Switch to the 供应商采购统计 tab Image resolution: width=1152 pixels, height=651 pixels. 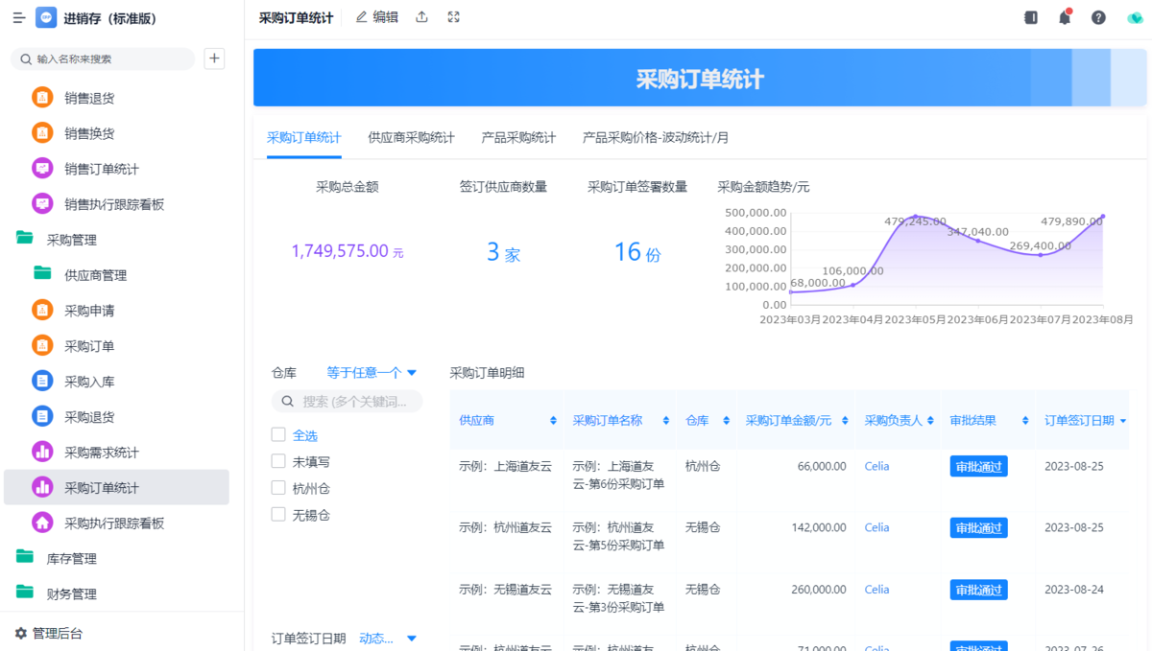click(411, 137)
